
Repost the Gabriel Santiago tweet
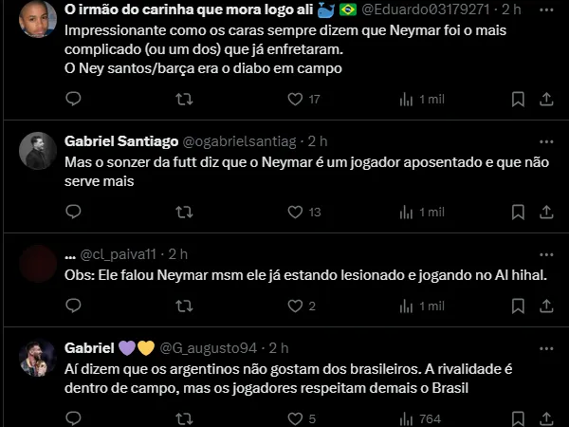tap(185, 212)
